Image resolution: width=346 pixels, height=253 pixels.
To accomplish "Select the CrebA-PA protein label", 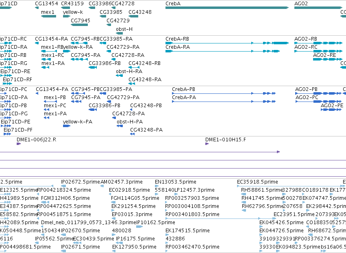I will tap(184, 97).
